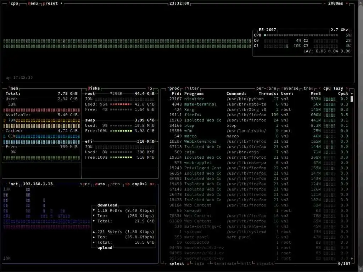
Task: Click the process list scrollbar thumb
Action: pos(352,99)
